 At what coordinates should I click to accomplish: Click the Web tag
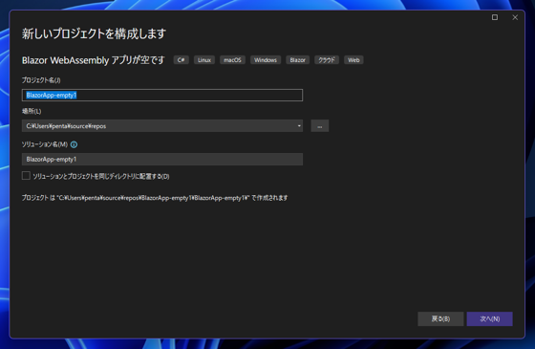(x=353, y=60)
